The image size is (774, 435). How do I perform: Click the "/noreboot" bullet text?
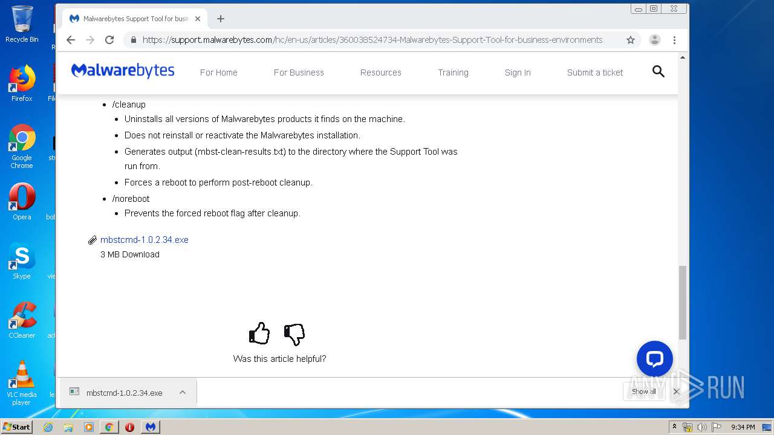(x=131, y=199)
